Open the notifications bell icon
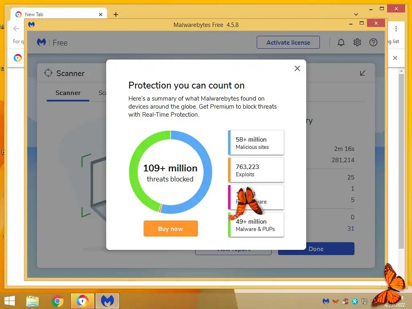Image resolution: width=412 pixels, height=309 pixels. [341, 42]
